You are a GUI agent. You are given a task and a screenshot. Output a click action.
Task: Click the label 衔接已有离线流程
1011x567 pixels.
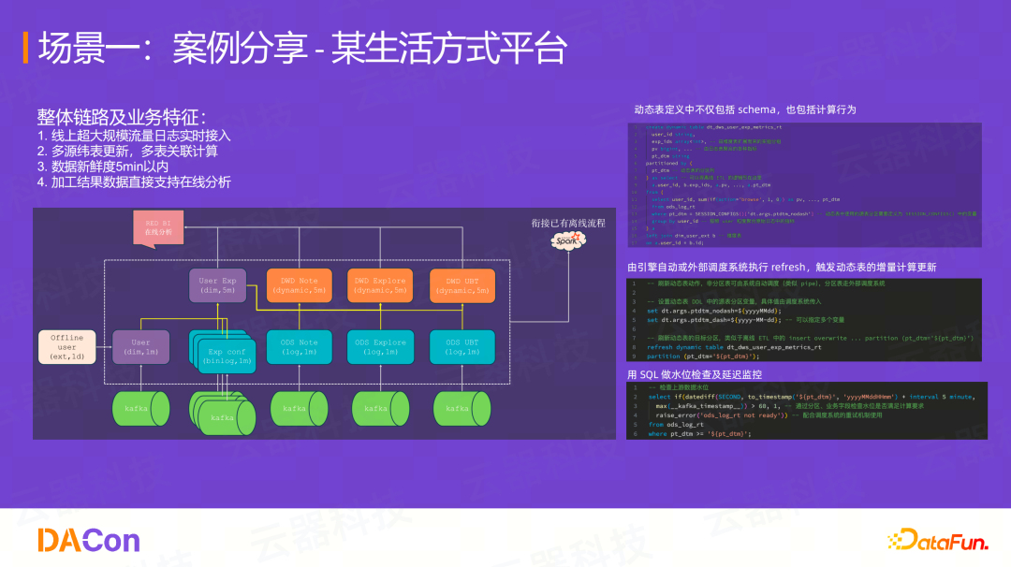568,223
